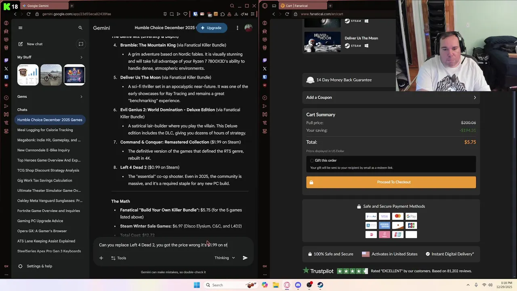Click the heart bookmark icon in address bar
This screenshot has width=517, height=291.
pyautogui.click(x=185, y=14)
